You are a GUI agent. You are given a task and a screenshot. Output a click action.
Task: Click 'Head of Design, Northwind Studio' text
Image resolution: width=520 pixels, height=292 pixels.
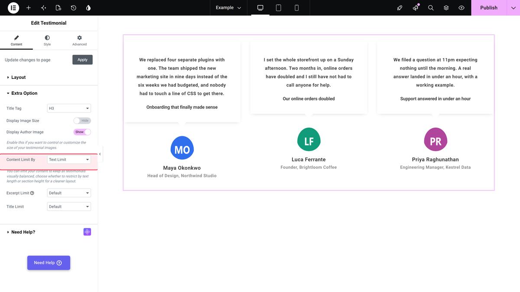coord(182,176)
